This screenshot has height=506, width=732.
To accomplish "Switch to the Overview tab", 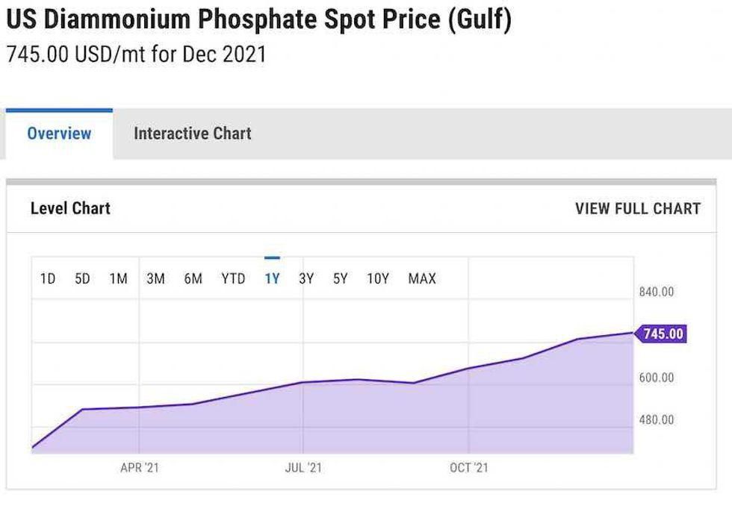I will coord(59,134).
